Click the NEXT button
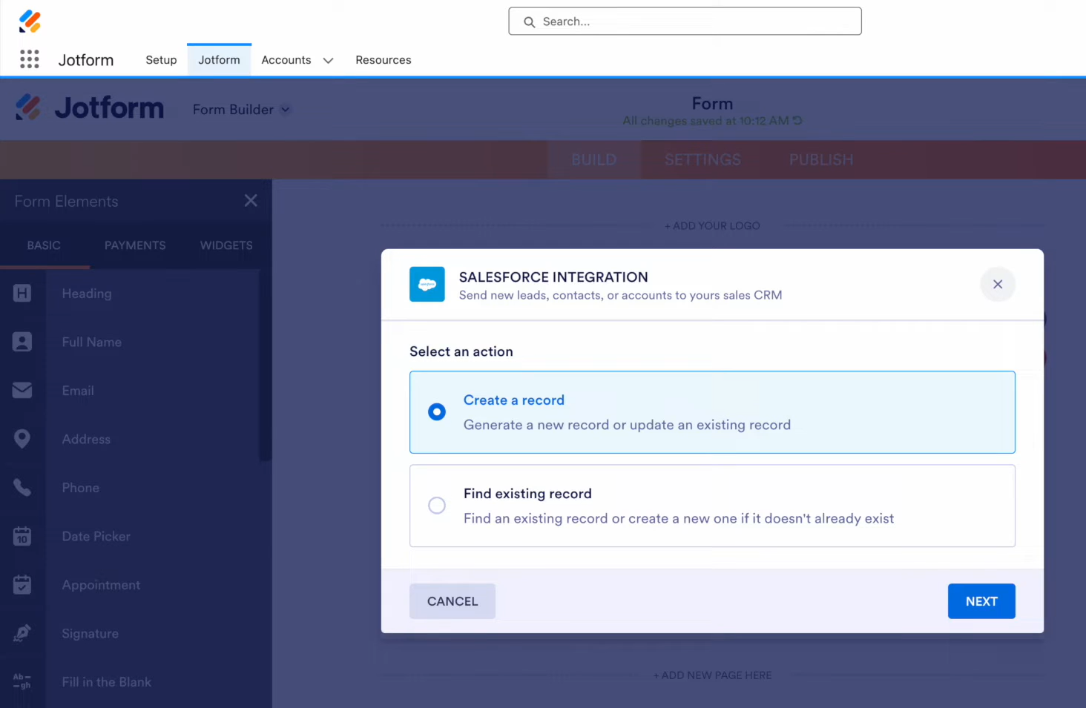This screenshot has width=1086, height=708. pyautogui.click(x=981, y=601)
